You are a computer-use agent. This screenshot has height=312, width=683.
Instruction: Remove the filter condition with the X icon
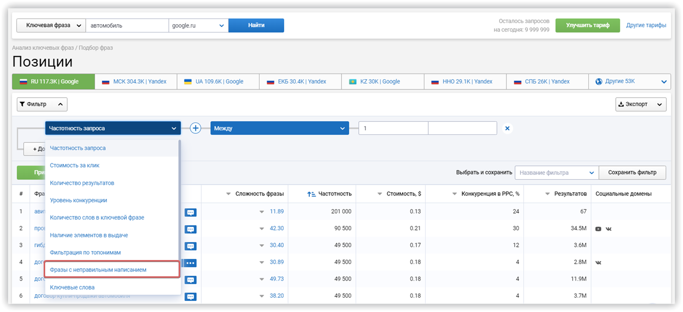point(507,128)
